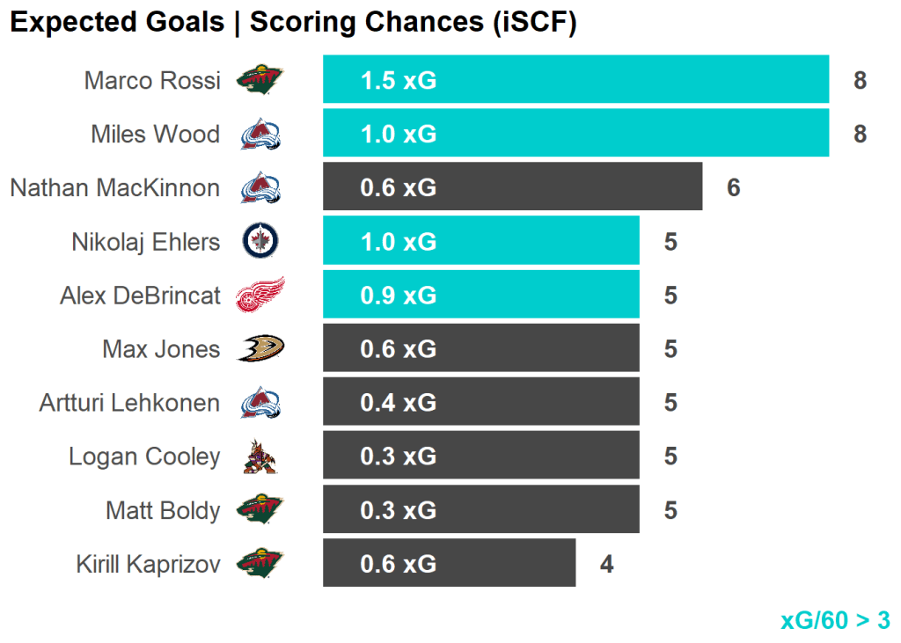
Task: Click Nikolaj Ehlers' 1.0 xG teal bar
Action: [x=480, y=241]
